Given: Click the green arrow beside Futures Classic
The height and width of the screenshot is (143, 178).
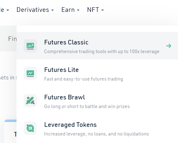Looking at the screenshot, I should pyautogui.click(x=169, y=46).
